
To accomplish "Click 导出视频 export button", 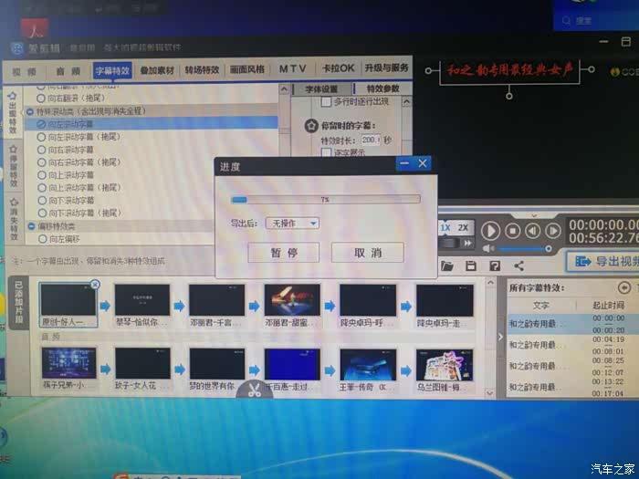I will tap(603, 261).
